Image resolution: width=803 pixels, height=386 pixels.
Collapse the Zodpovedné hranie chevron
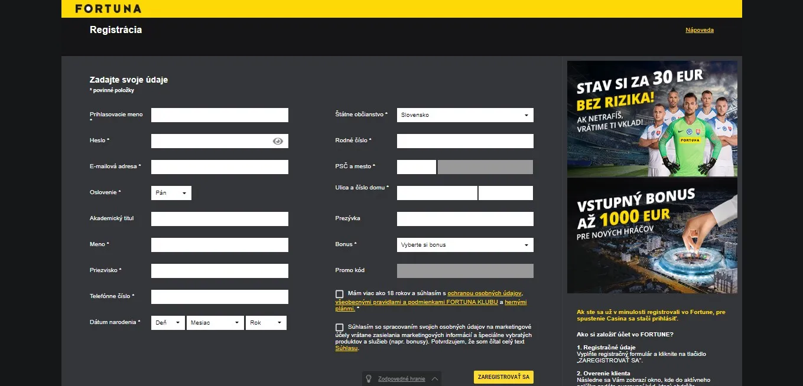click(435, 379)
